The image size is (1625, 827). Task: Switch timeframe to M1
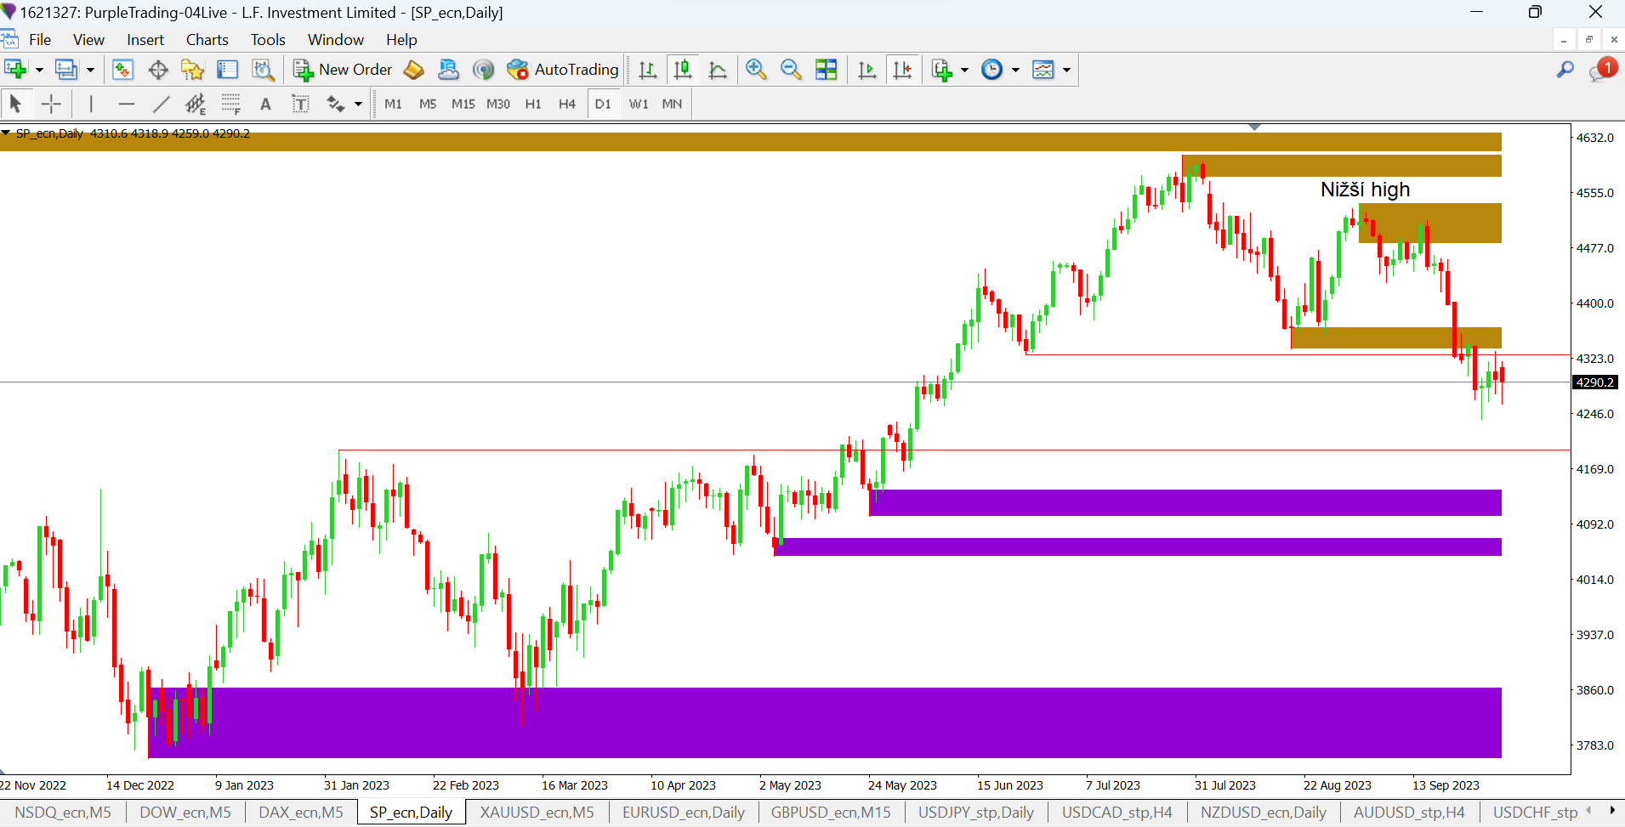(x=393, y=104)
